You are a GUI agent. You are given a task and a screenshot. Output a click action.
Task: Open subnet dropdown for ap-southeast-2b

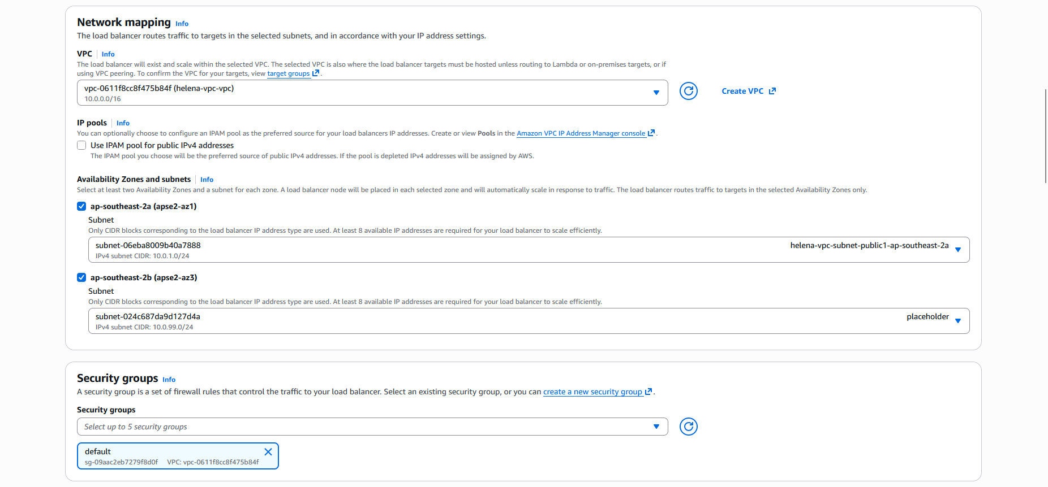click(x=957, y=321)
